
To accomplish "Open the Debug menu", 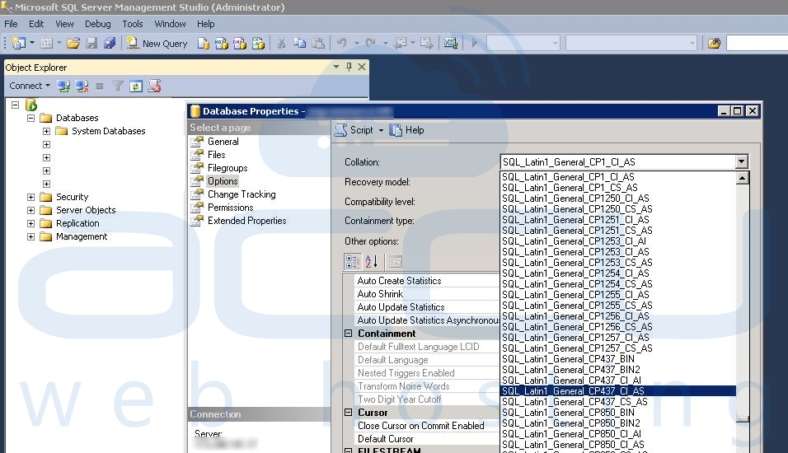I will [x=97, y=24].
